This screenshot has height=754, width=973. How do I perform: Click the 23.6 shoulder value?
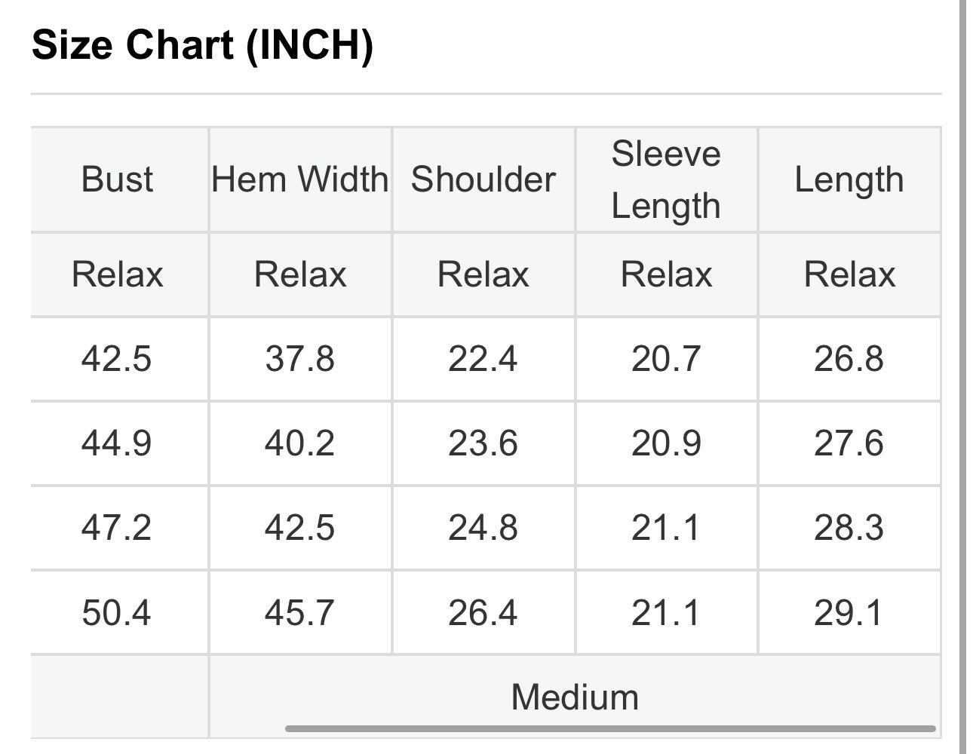[483, 443]
